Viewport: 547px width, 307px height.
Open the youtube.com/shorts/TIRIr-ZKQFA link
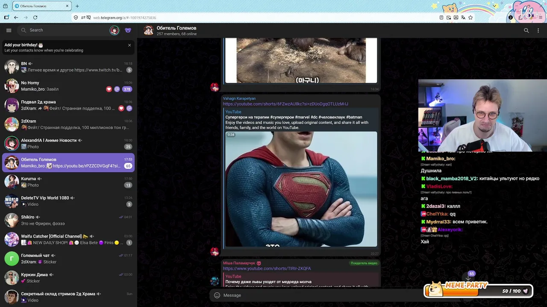[267, 269]
